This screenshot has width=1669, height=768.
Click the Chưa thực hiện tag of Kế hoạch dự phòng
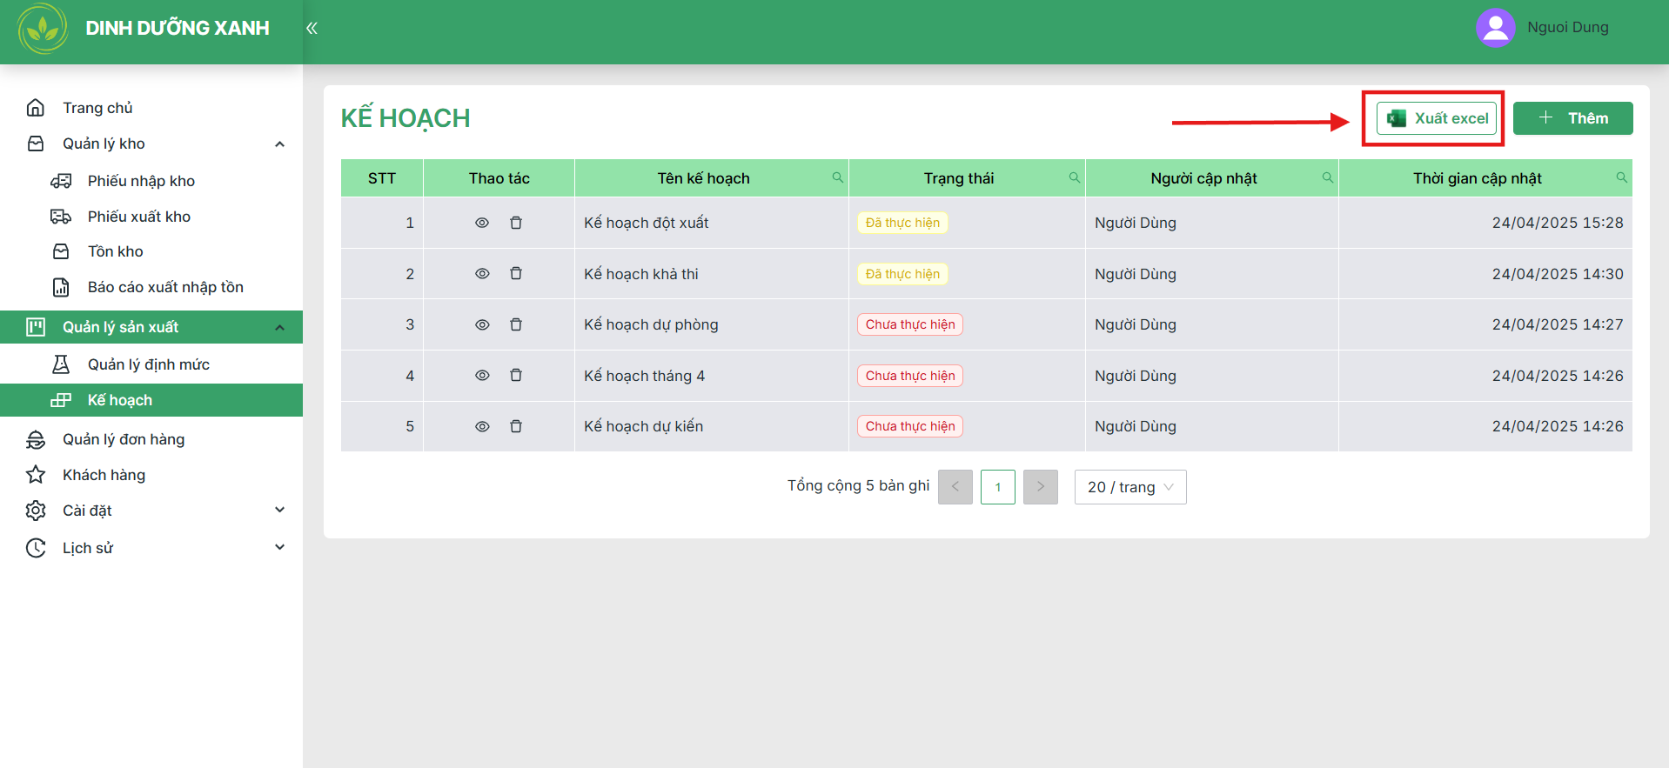click(910, 324)
